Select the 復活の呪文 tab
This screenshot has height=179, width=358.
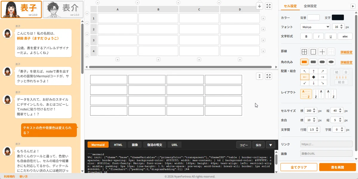pyautogui.click(x=155, y=145)
